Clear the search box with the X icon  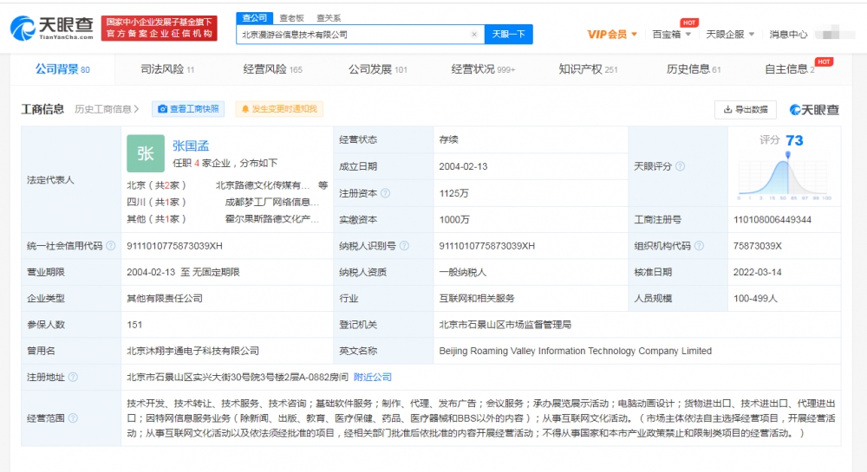[474, 35]
